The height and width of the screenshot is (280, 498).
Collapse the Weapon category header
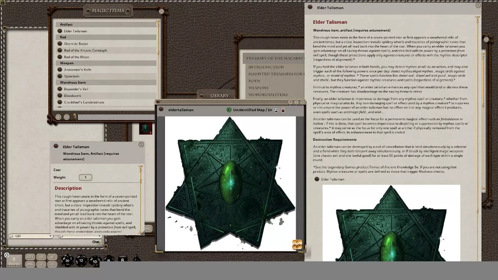tap(106, 63)
